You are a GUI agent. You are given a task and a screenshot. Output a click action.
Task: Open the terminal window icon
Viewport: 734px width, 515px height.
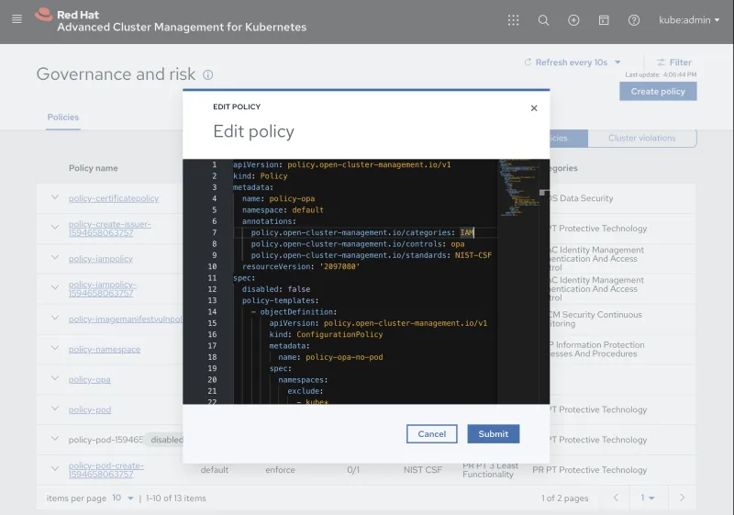click(x=604, y=20)
